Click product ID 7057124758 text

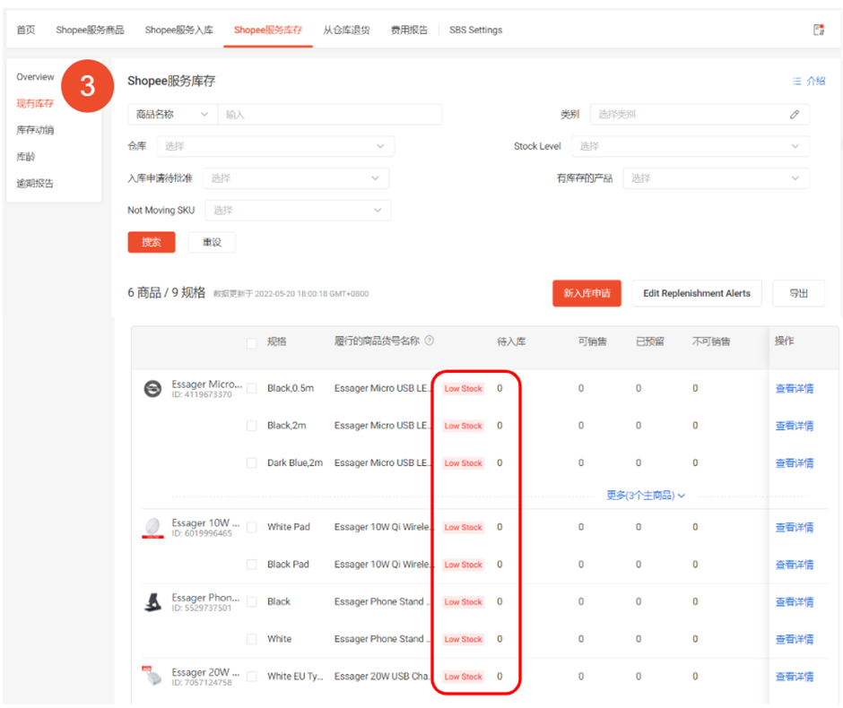pyautogui.click(x=202, y=683)
